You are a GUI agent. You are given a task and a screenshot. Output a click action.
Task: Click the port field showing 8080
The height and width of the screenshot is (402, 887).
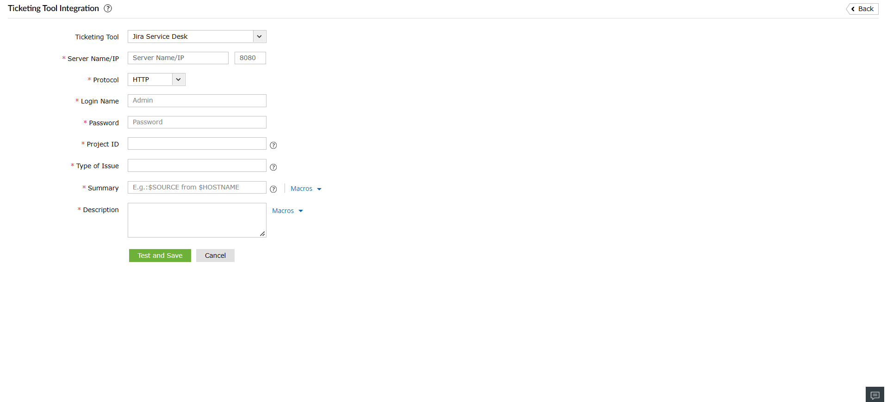click(250, 58)
